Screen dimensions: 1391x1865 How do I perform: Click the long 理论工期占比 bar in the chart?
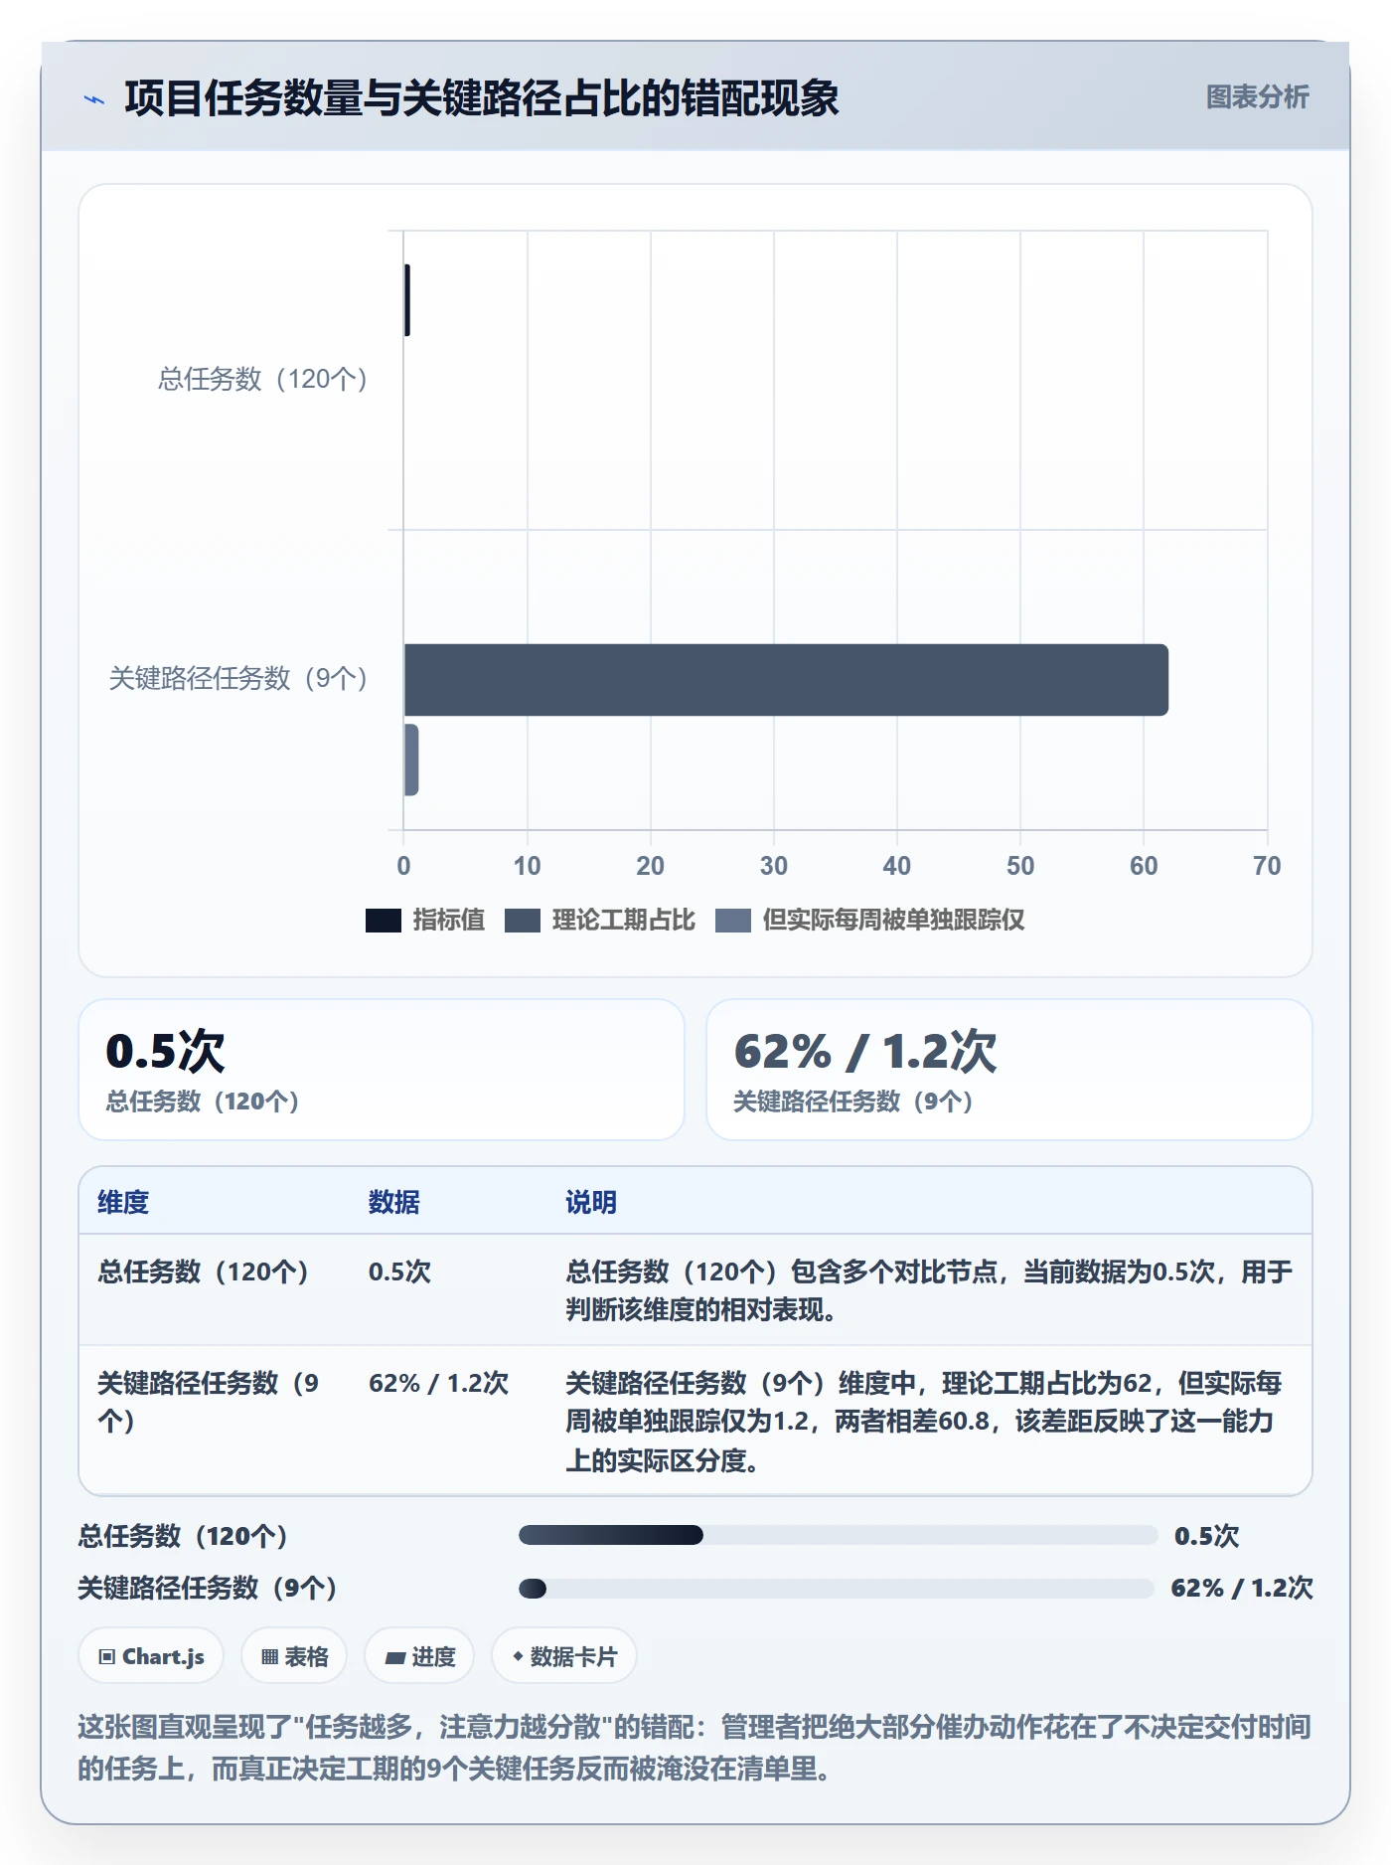click(x=786, y=680)
